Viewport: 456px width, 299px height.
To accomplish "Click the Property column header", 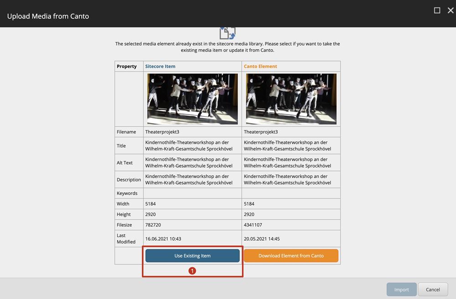I will (x=127, y=66).
